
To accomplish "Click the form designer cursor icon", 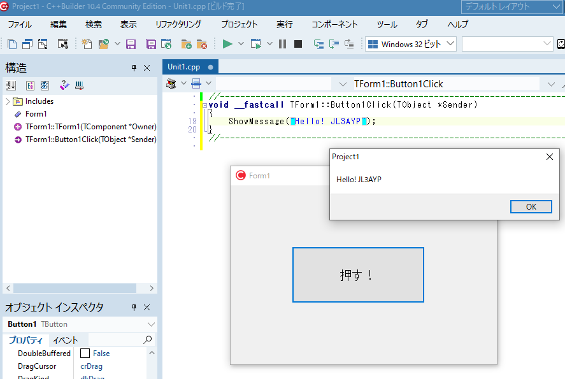I will (x=63, y=44).
